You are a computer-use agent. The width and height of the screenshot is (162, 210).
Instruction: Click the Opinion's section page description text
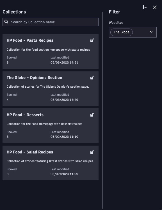point(48,87)
